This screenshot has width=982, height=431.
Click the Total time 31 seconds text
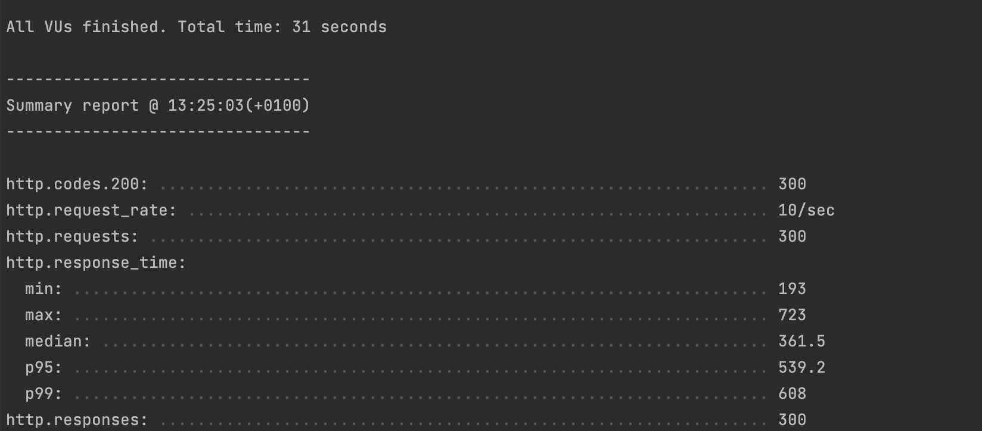[x=282, y=27]
